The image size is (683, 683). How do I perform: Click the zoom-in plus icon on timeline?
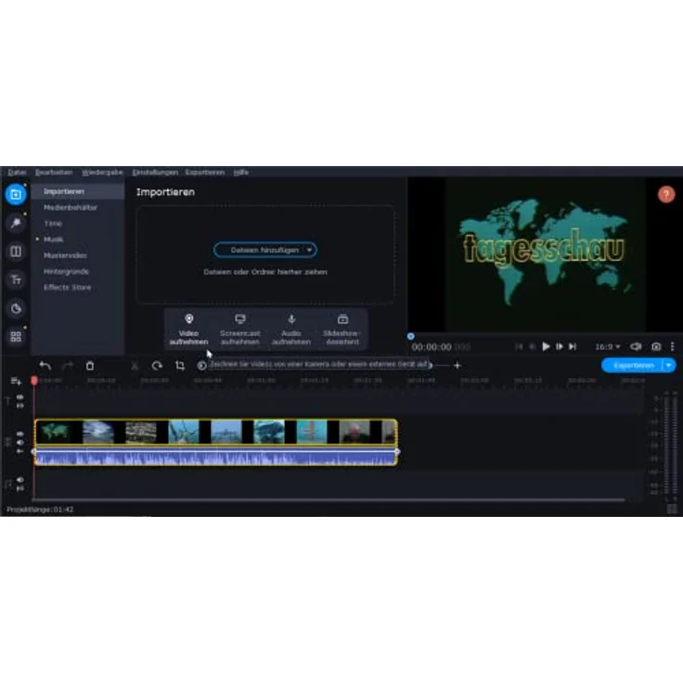pyautogui.click(x=457, y=366)
